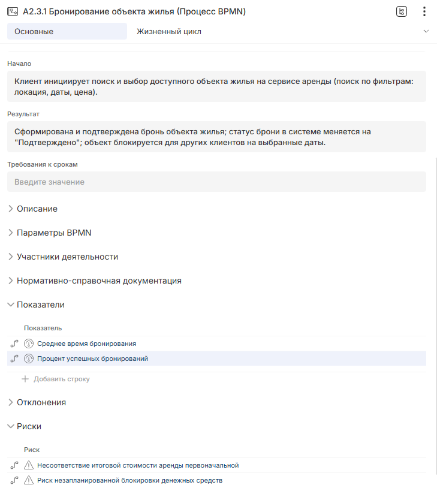437x491 pixels.
Task: Open the tabs overflow chevron dropdown
Action: (x=426, y=31)
